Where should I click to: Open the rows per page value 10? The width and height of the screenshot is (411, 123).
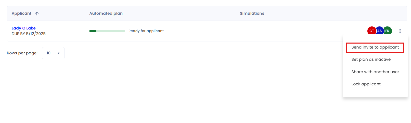(49, 53)
